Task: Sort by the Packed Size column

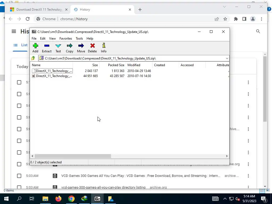Action: [113, 65]
